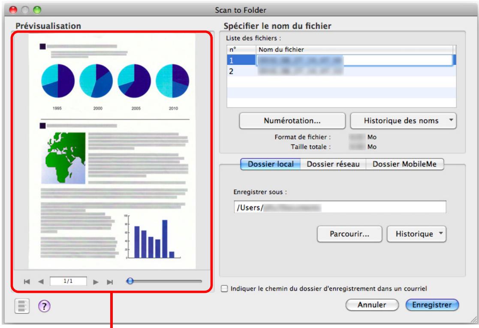Go to the previous preview page
Viewport: 479px width, 328px height.
pyautogui.click(x=41, y=282)
